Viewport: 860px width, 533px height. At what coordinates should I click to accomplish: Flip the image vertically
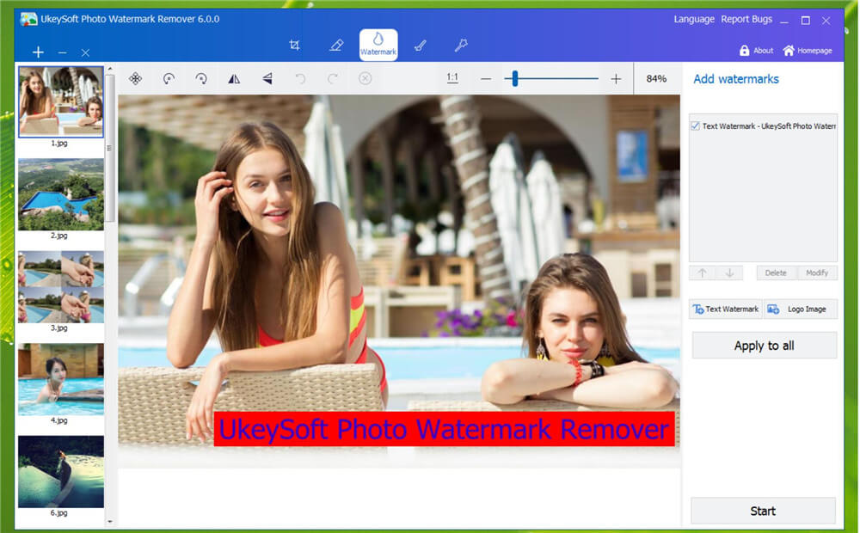(x=267, y=77)
